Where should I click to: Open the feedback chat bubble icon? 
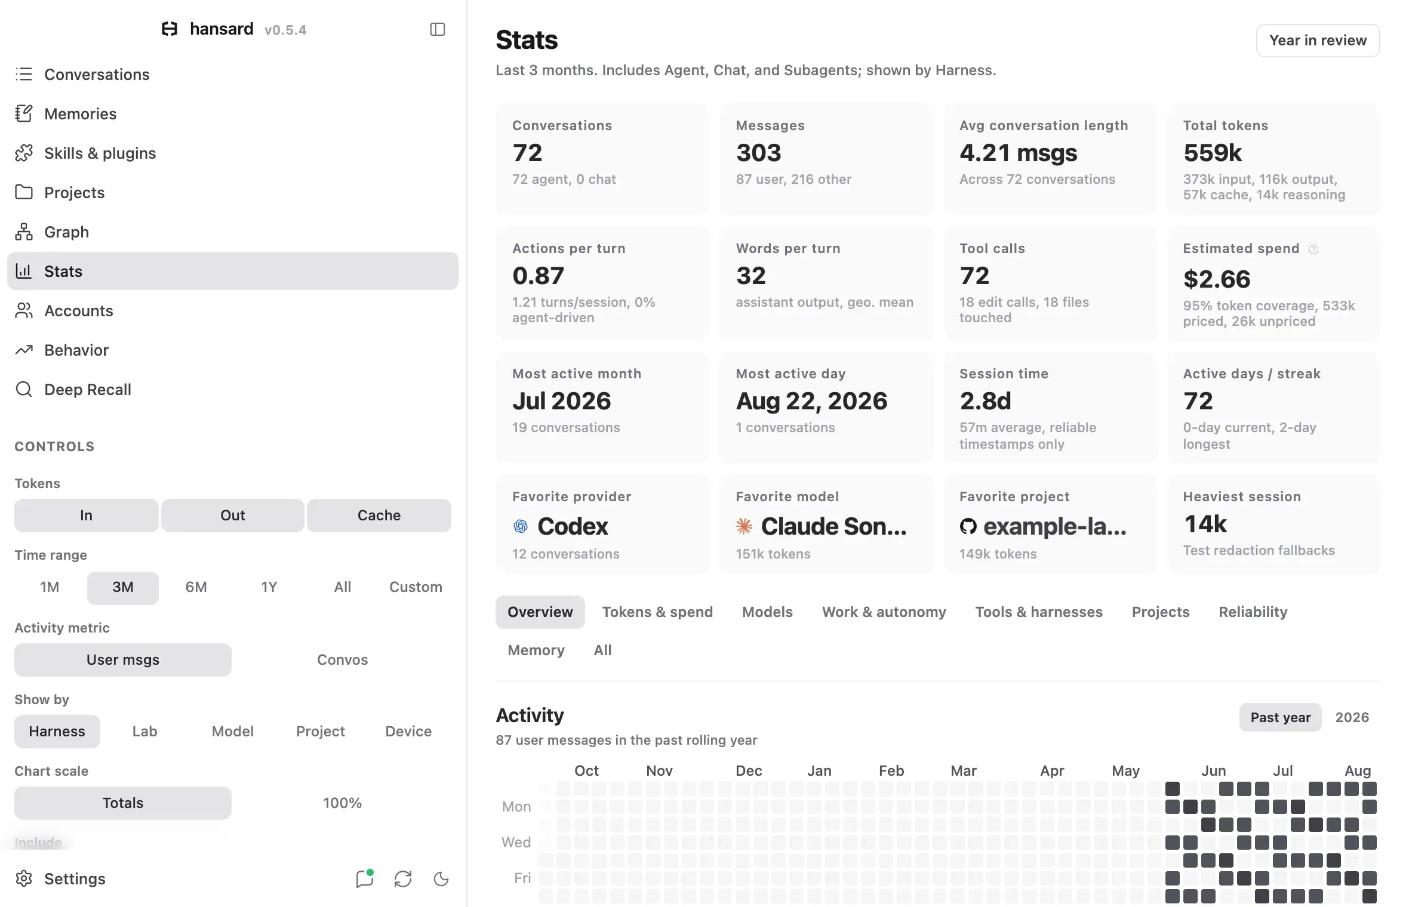point(364,878)
